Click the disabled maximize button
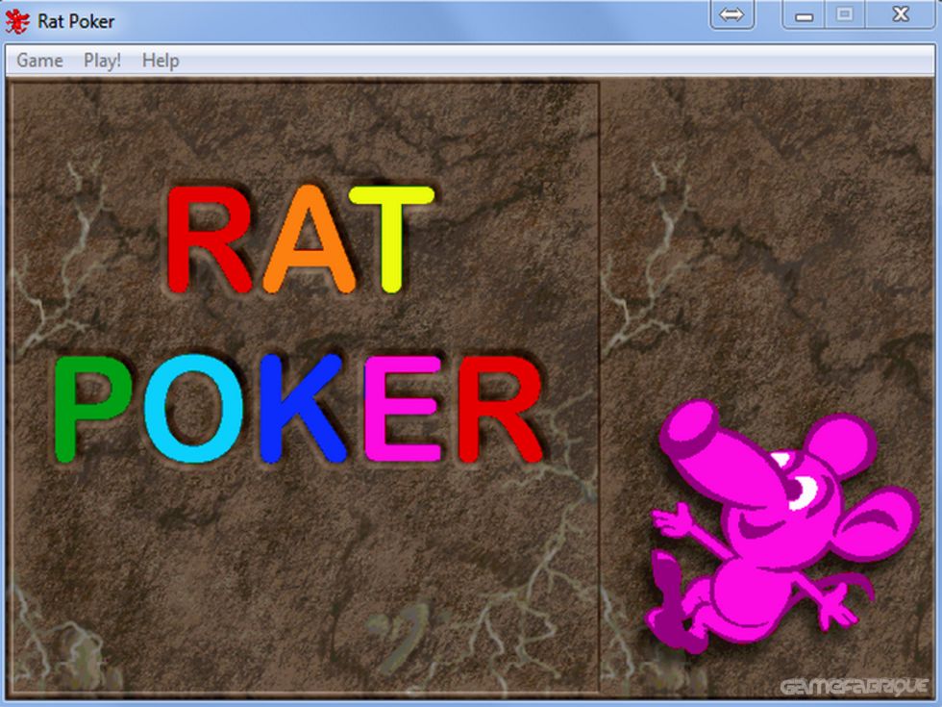Viewport: 942px width, 707px height. [x=845, y=14]
